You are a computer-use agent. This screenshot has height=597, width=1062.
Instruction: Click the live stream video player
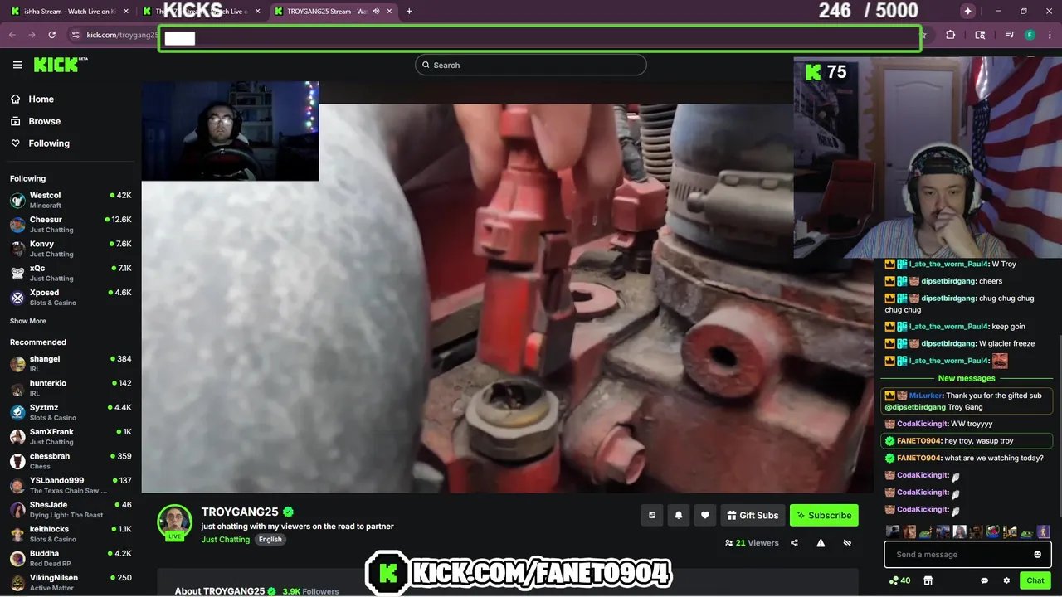pos(507,287)
